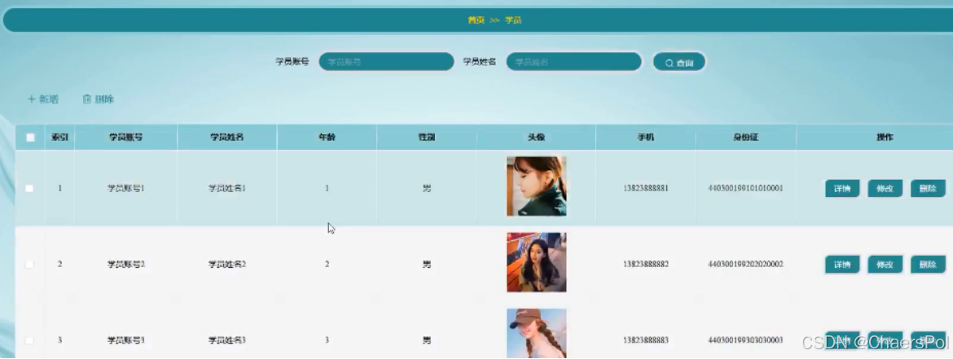Select the cell text 学员姓名2
Image resolution: width=953 pixels, height=359 pixels.
[x=227, y=265]
